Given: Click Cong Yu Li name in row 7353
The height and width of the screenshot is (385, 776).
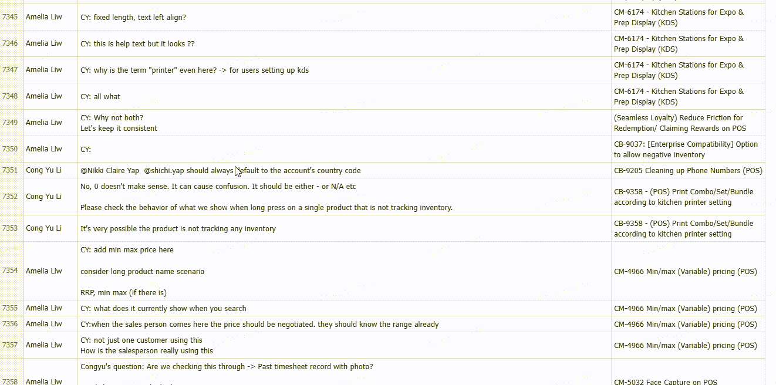Looking at the screenshot, I should 43,228.
